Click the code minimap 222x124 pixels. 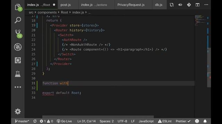(200, 21)
